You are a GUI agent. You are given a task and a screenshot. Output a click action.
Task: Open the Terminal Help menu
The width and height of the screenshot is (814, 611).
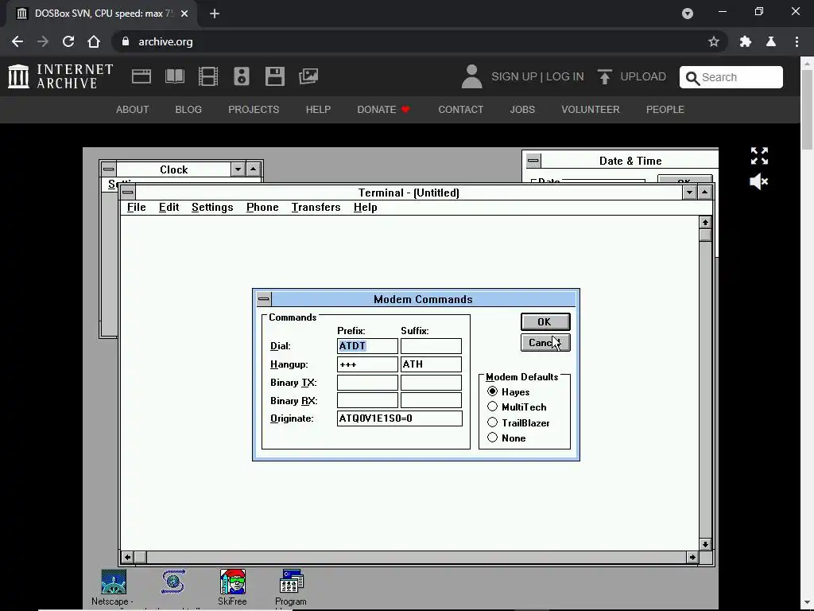(x=366, y=208)
